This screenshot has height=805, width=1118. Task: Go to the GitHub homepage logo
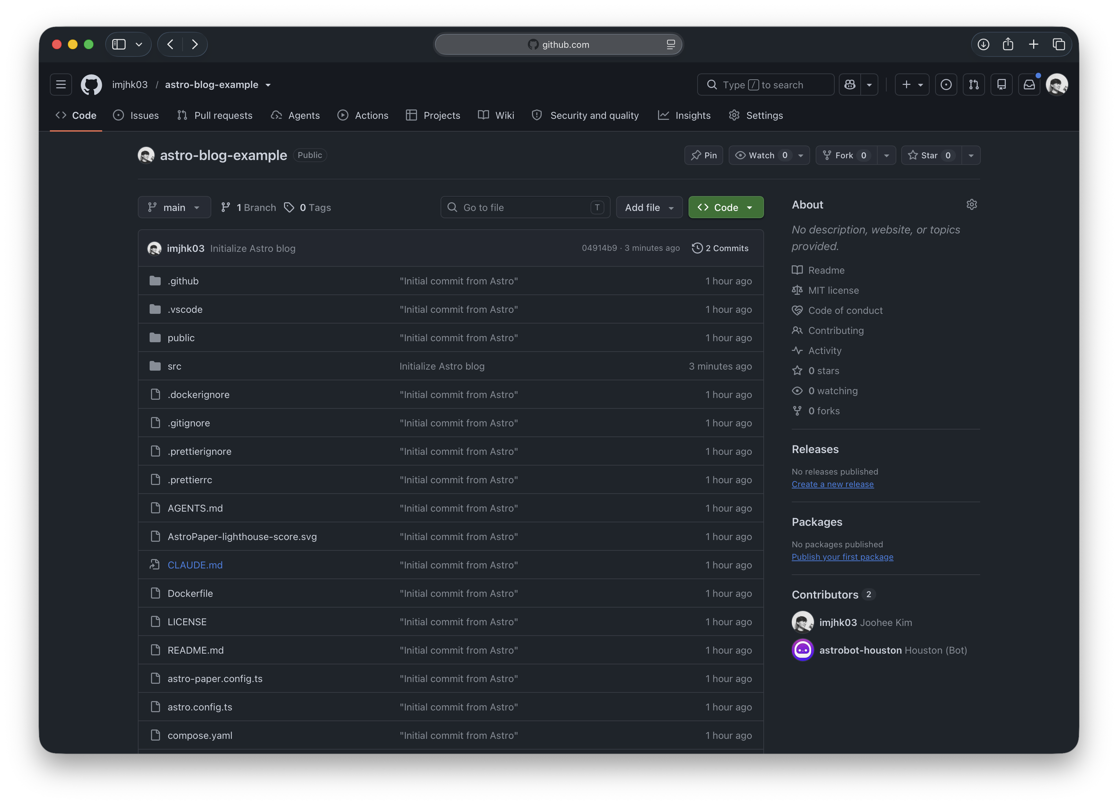pos(91,85)
